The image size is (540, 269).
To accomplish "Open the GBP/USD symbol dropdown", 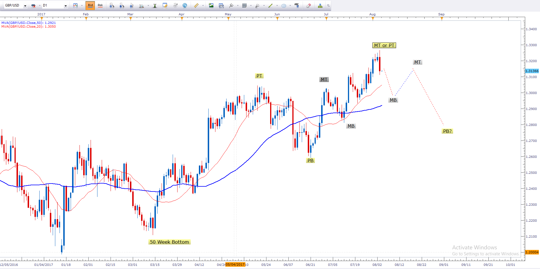I will [25, 6].
